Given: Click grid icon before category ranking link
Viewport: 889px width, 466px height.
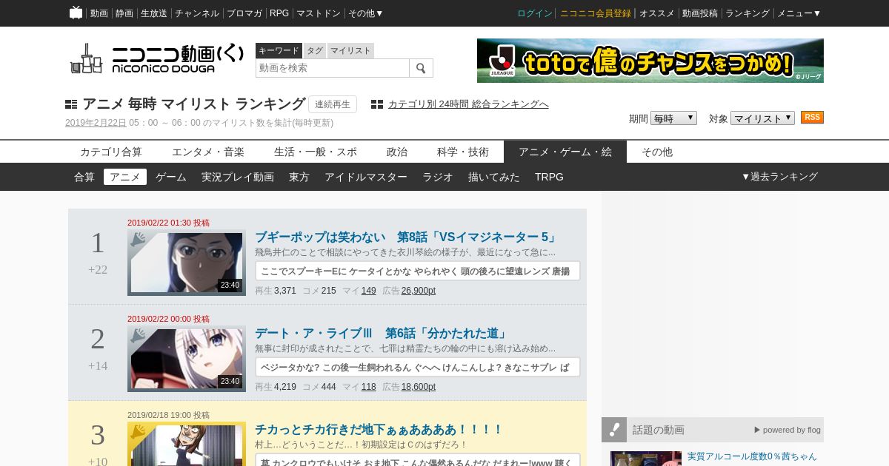Looking at the screenshot, I should pyautogui.click(x=377, y=104).
